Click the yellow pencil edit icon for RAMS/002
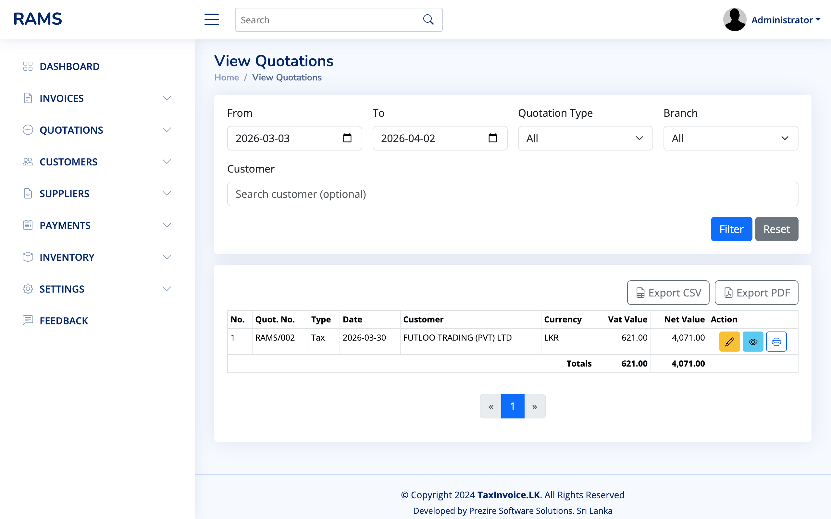 729,342
